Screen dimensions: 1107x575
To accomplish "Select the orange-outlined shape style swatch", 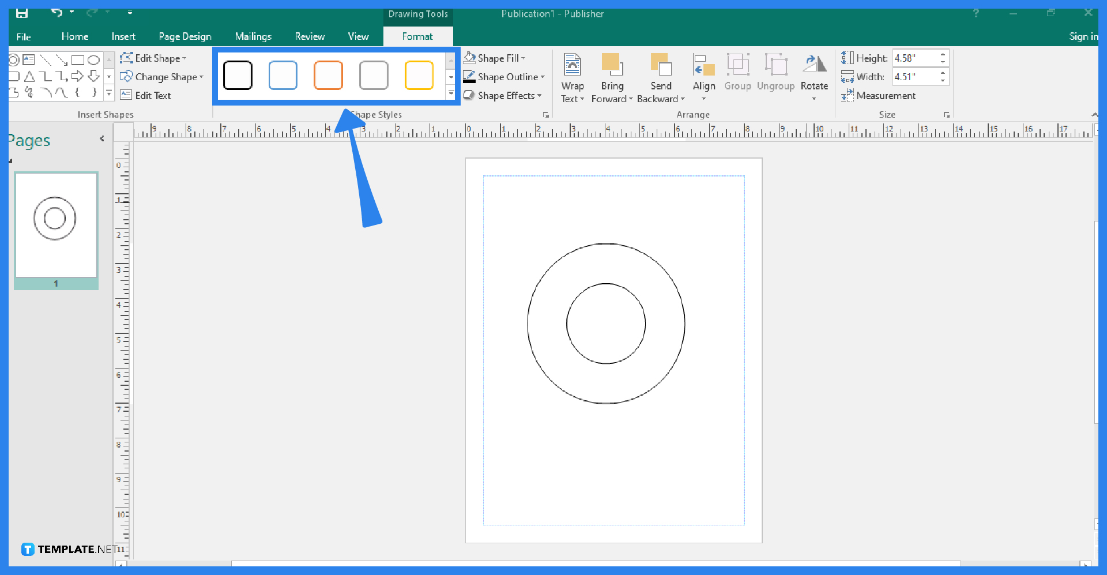I will pyautogui.click(x=328, y=75).
